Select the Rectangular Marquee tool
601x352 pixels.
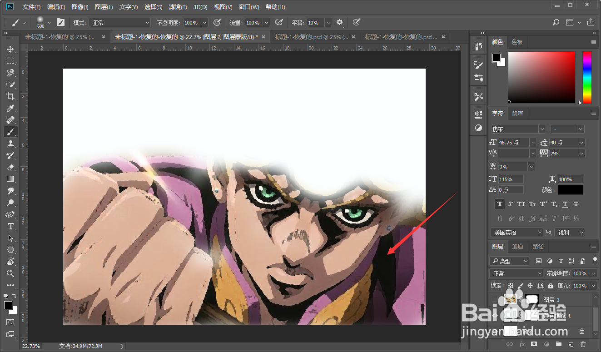tap(10, 61)
